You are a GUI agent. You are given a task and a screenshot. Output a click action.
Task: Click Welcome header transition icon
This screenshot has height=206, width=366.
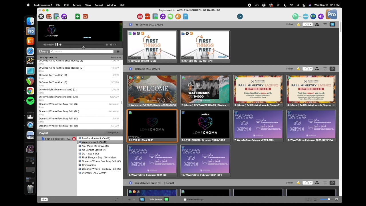325,69
